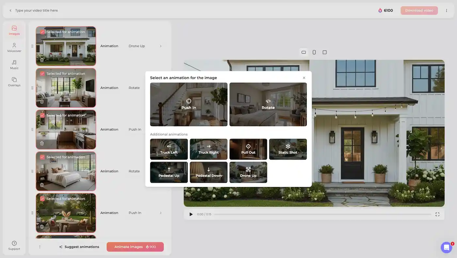Click Suggest animations

(x=79, y=247)
